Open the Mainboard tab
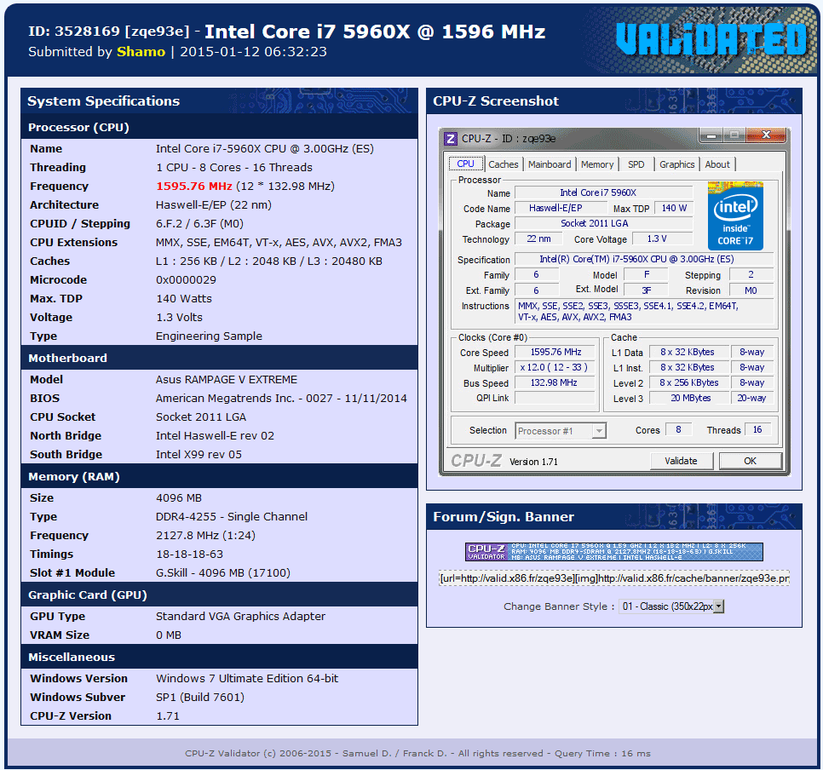 click(x=550, y=164)
